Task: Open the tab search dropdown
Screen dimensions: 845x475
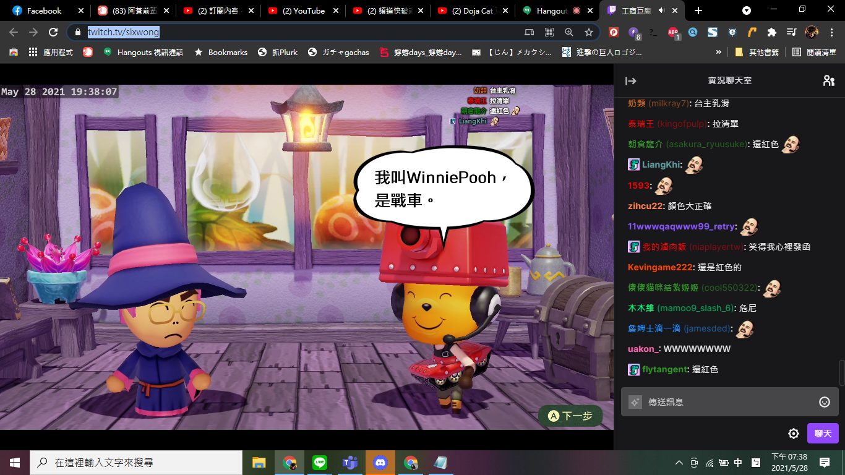Action: [747, 11]
